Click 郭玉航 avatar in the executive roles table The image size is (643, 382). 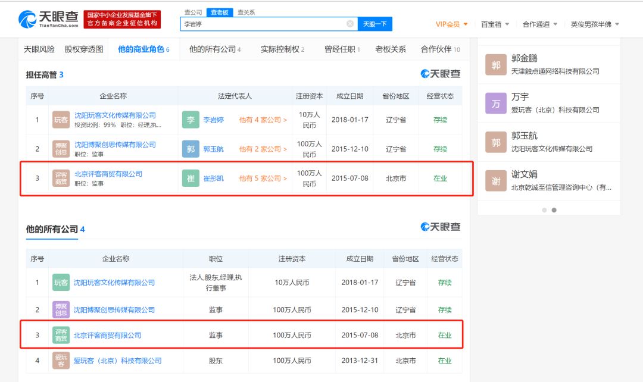191,149
